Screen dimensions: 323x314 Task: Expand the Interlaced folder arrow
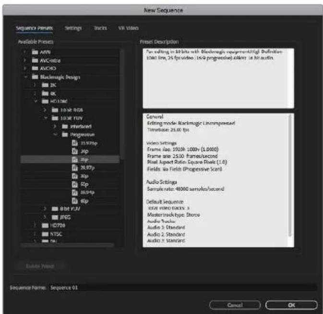(x=55, y=126)
